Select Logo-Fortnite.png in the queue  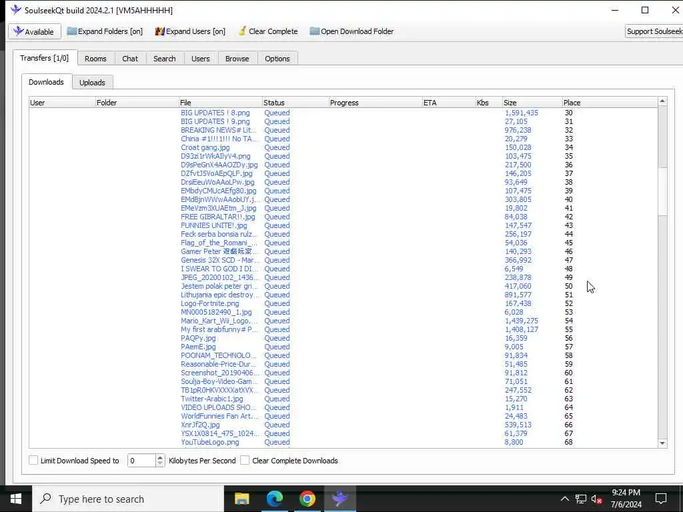[210, 303]
